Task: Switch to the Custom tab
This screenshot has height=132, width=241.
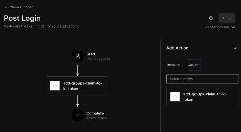Action: point(193,65)
